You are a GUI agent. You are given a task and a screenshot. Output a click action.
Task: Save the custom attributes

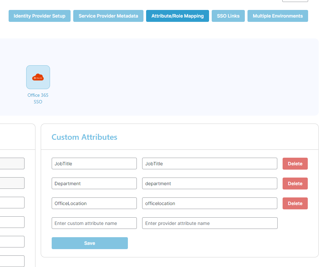tap(89, 243)
